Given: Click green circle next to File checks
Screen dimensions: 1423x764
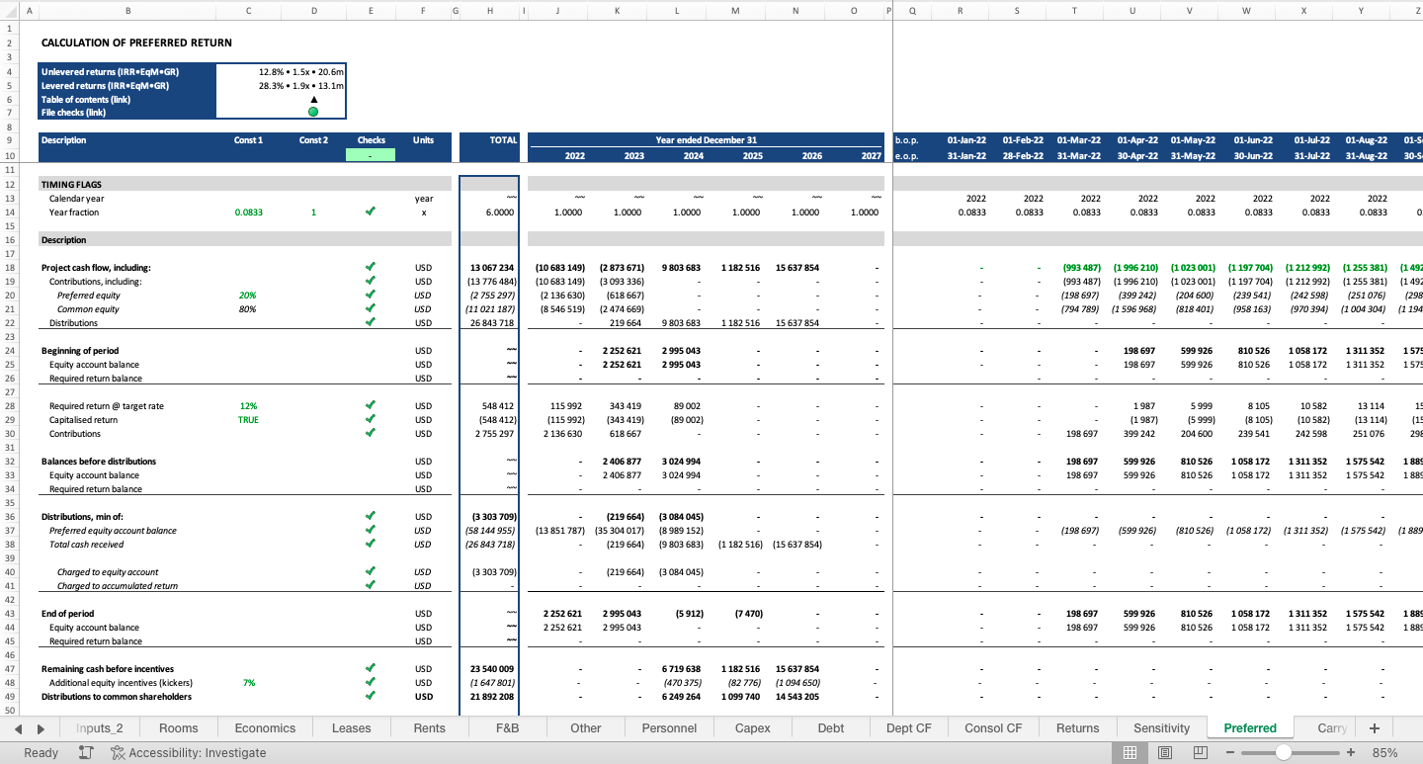Looking at the screenshot, I should coord(313,112).
